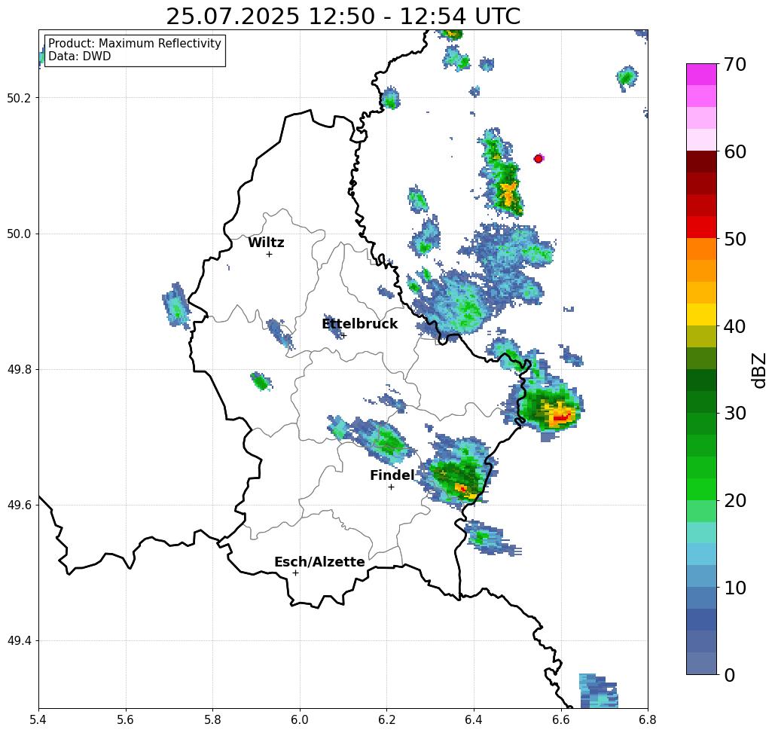Image resolution: width=775 pixels, height=733 pixels.
Task: Click the plus marker at Ettelbruck
Action: [343, 335]
